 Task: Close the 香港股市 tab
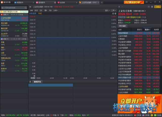55,3
